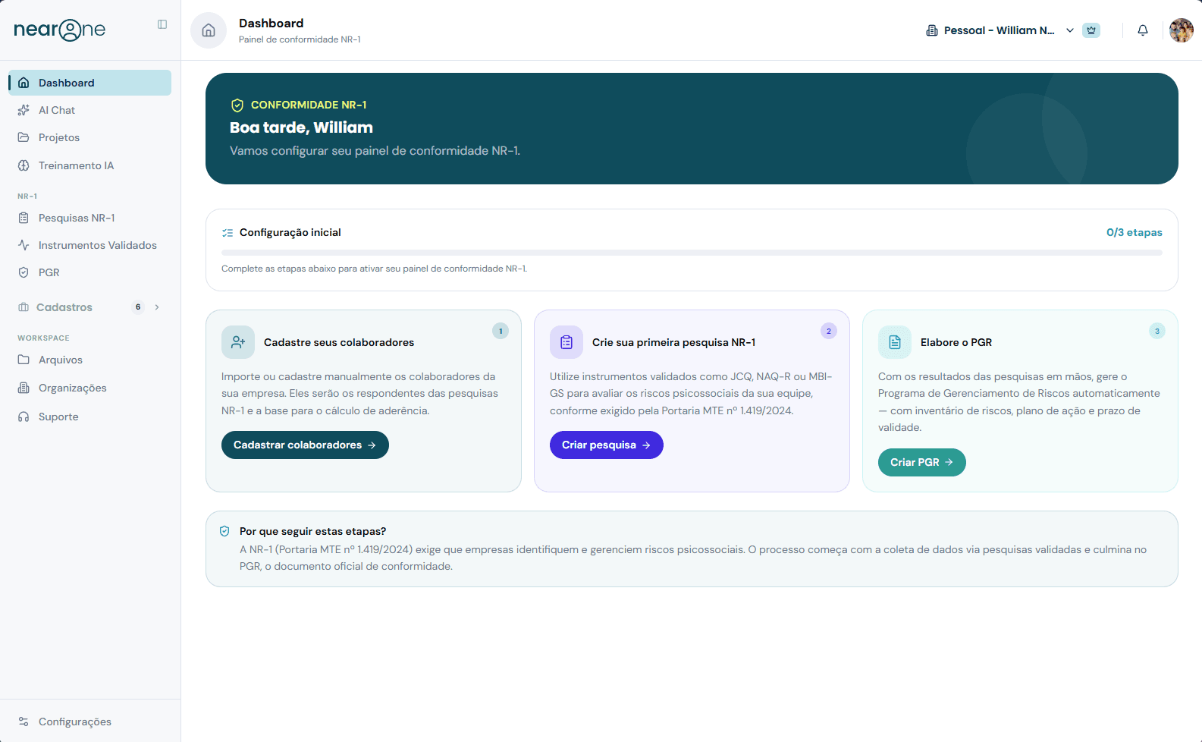This screenshot has width=1202, height=742.
Task: Open Treinamento IA in the sidebar
Action: [x=89, y=165]
